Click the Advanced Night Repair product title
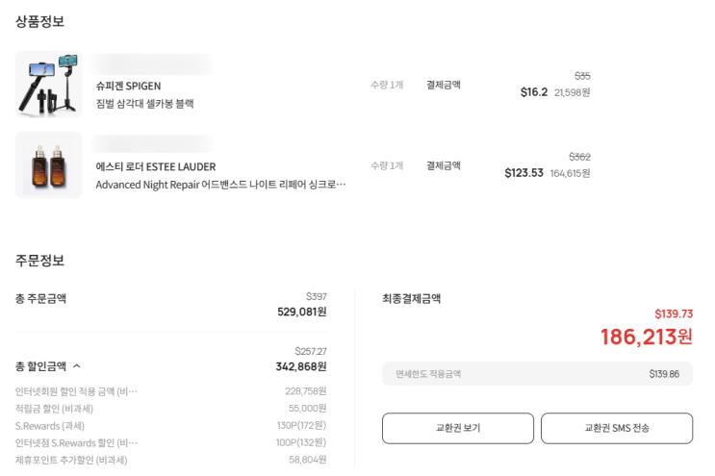The width and height of the screenshot is (715, 476). pyautogui.click(x=220, y=185)
